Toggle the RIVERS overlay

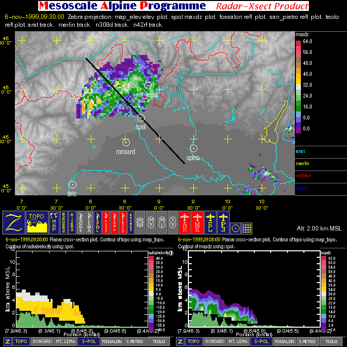(x=72, y=223)
